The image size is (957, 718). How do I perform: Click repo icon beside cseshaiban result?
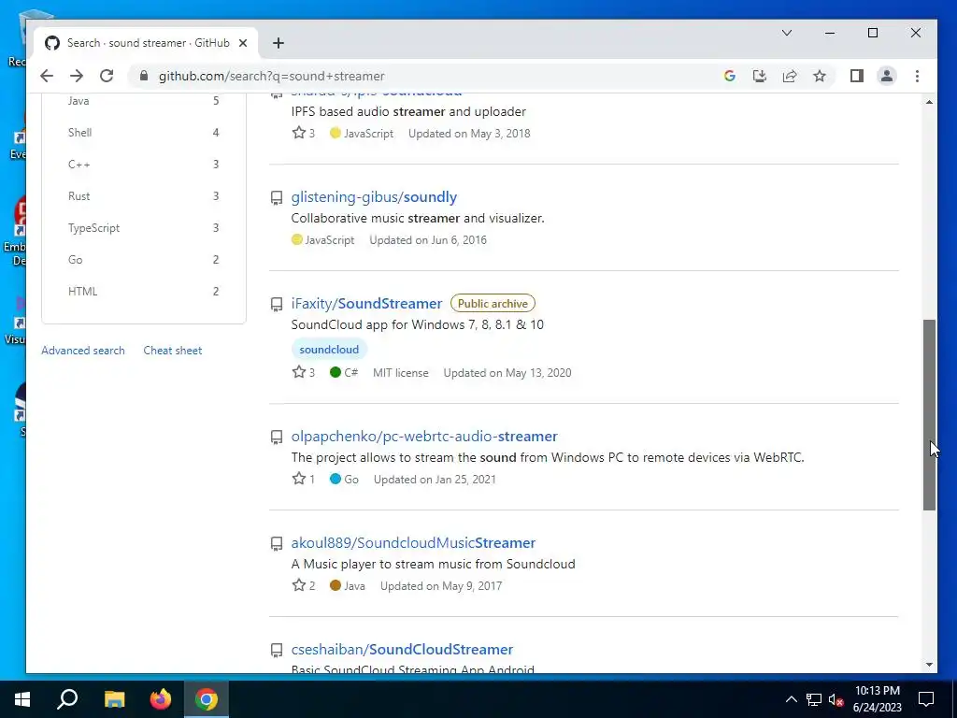(277, 651)
